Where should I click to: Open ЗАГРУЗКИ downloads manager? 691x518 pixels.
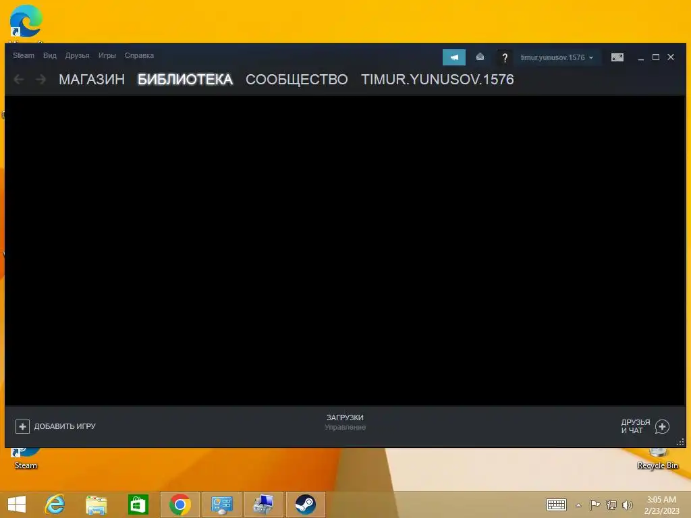345,417
